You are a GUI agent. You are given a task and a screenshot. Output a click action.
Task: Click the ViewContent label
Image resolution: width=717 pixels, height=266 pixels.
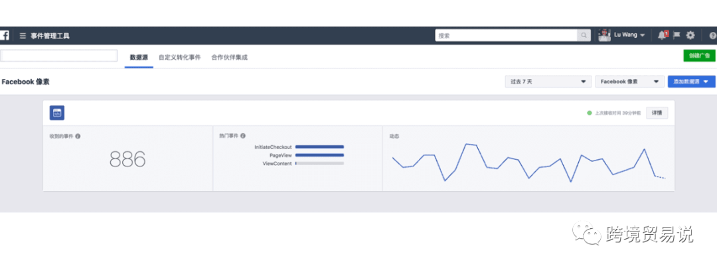pos(277,164)
